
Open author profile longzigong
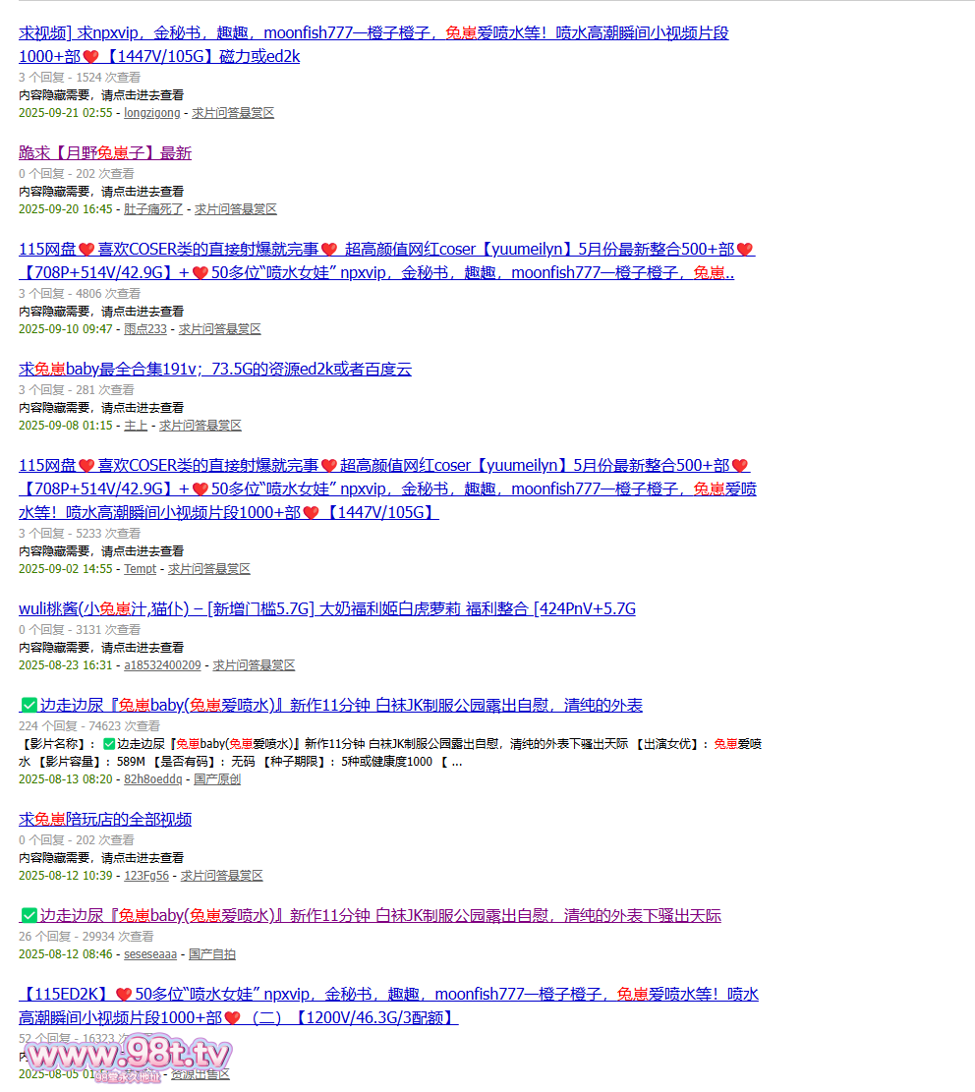[151, 113]
